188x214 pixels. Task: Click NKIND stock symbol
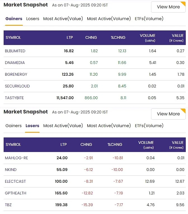click(10, 170)
